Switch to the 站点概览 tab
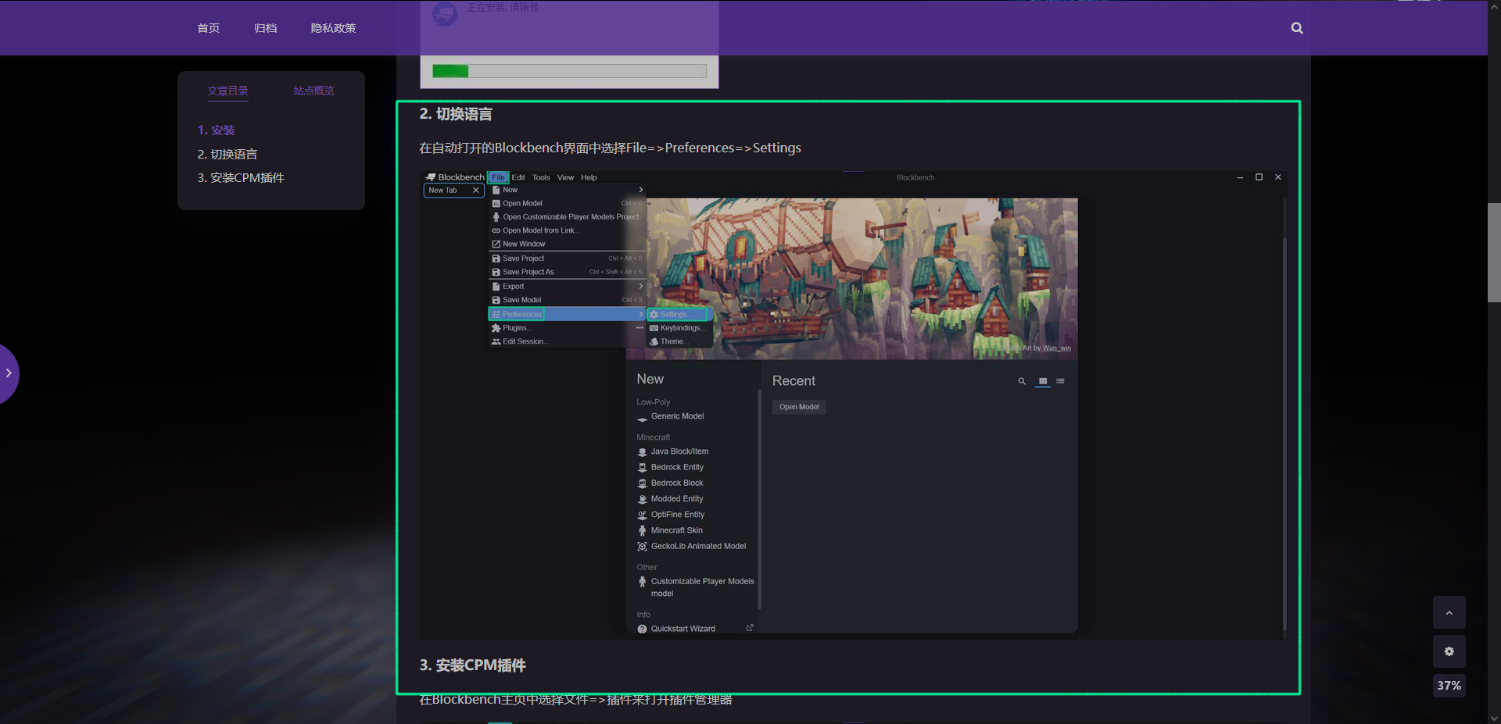 [313, 91]
